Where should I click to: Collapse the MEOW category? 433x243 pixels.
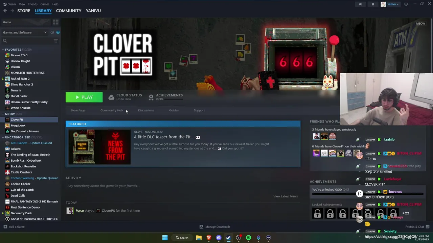[3, 114]
